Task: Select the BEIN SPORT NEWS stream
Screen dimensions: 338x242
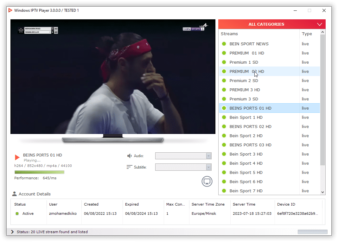Action: pyautogui.click(x=270, y=44)
